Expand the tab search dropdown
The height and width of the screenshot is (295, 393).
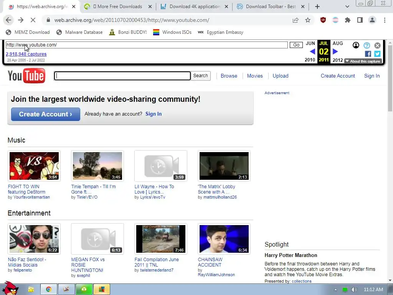(x=347, y=7)
